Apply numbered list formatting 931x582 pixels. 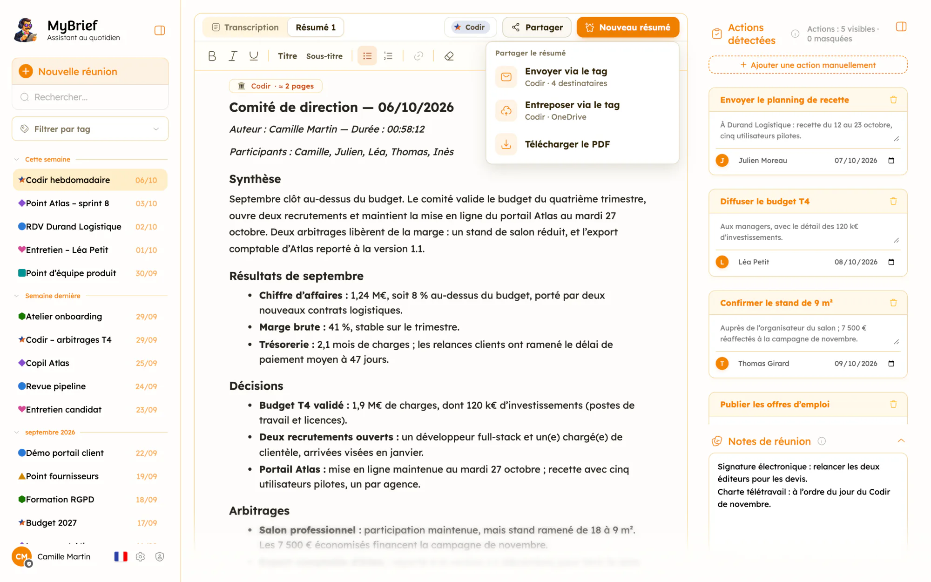[388, 56]
